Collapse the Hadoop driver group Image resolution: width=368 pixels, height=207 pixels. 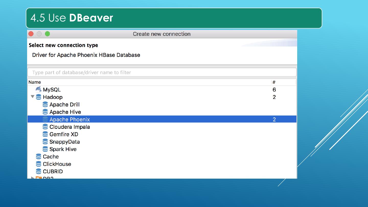[x=32, y=97]
